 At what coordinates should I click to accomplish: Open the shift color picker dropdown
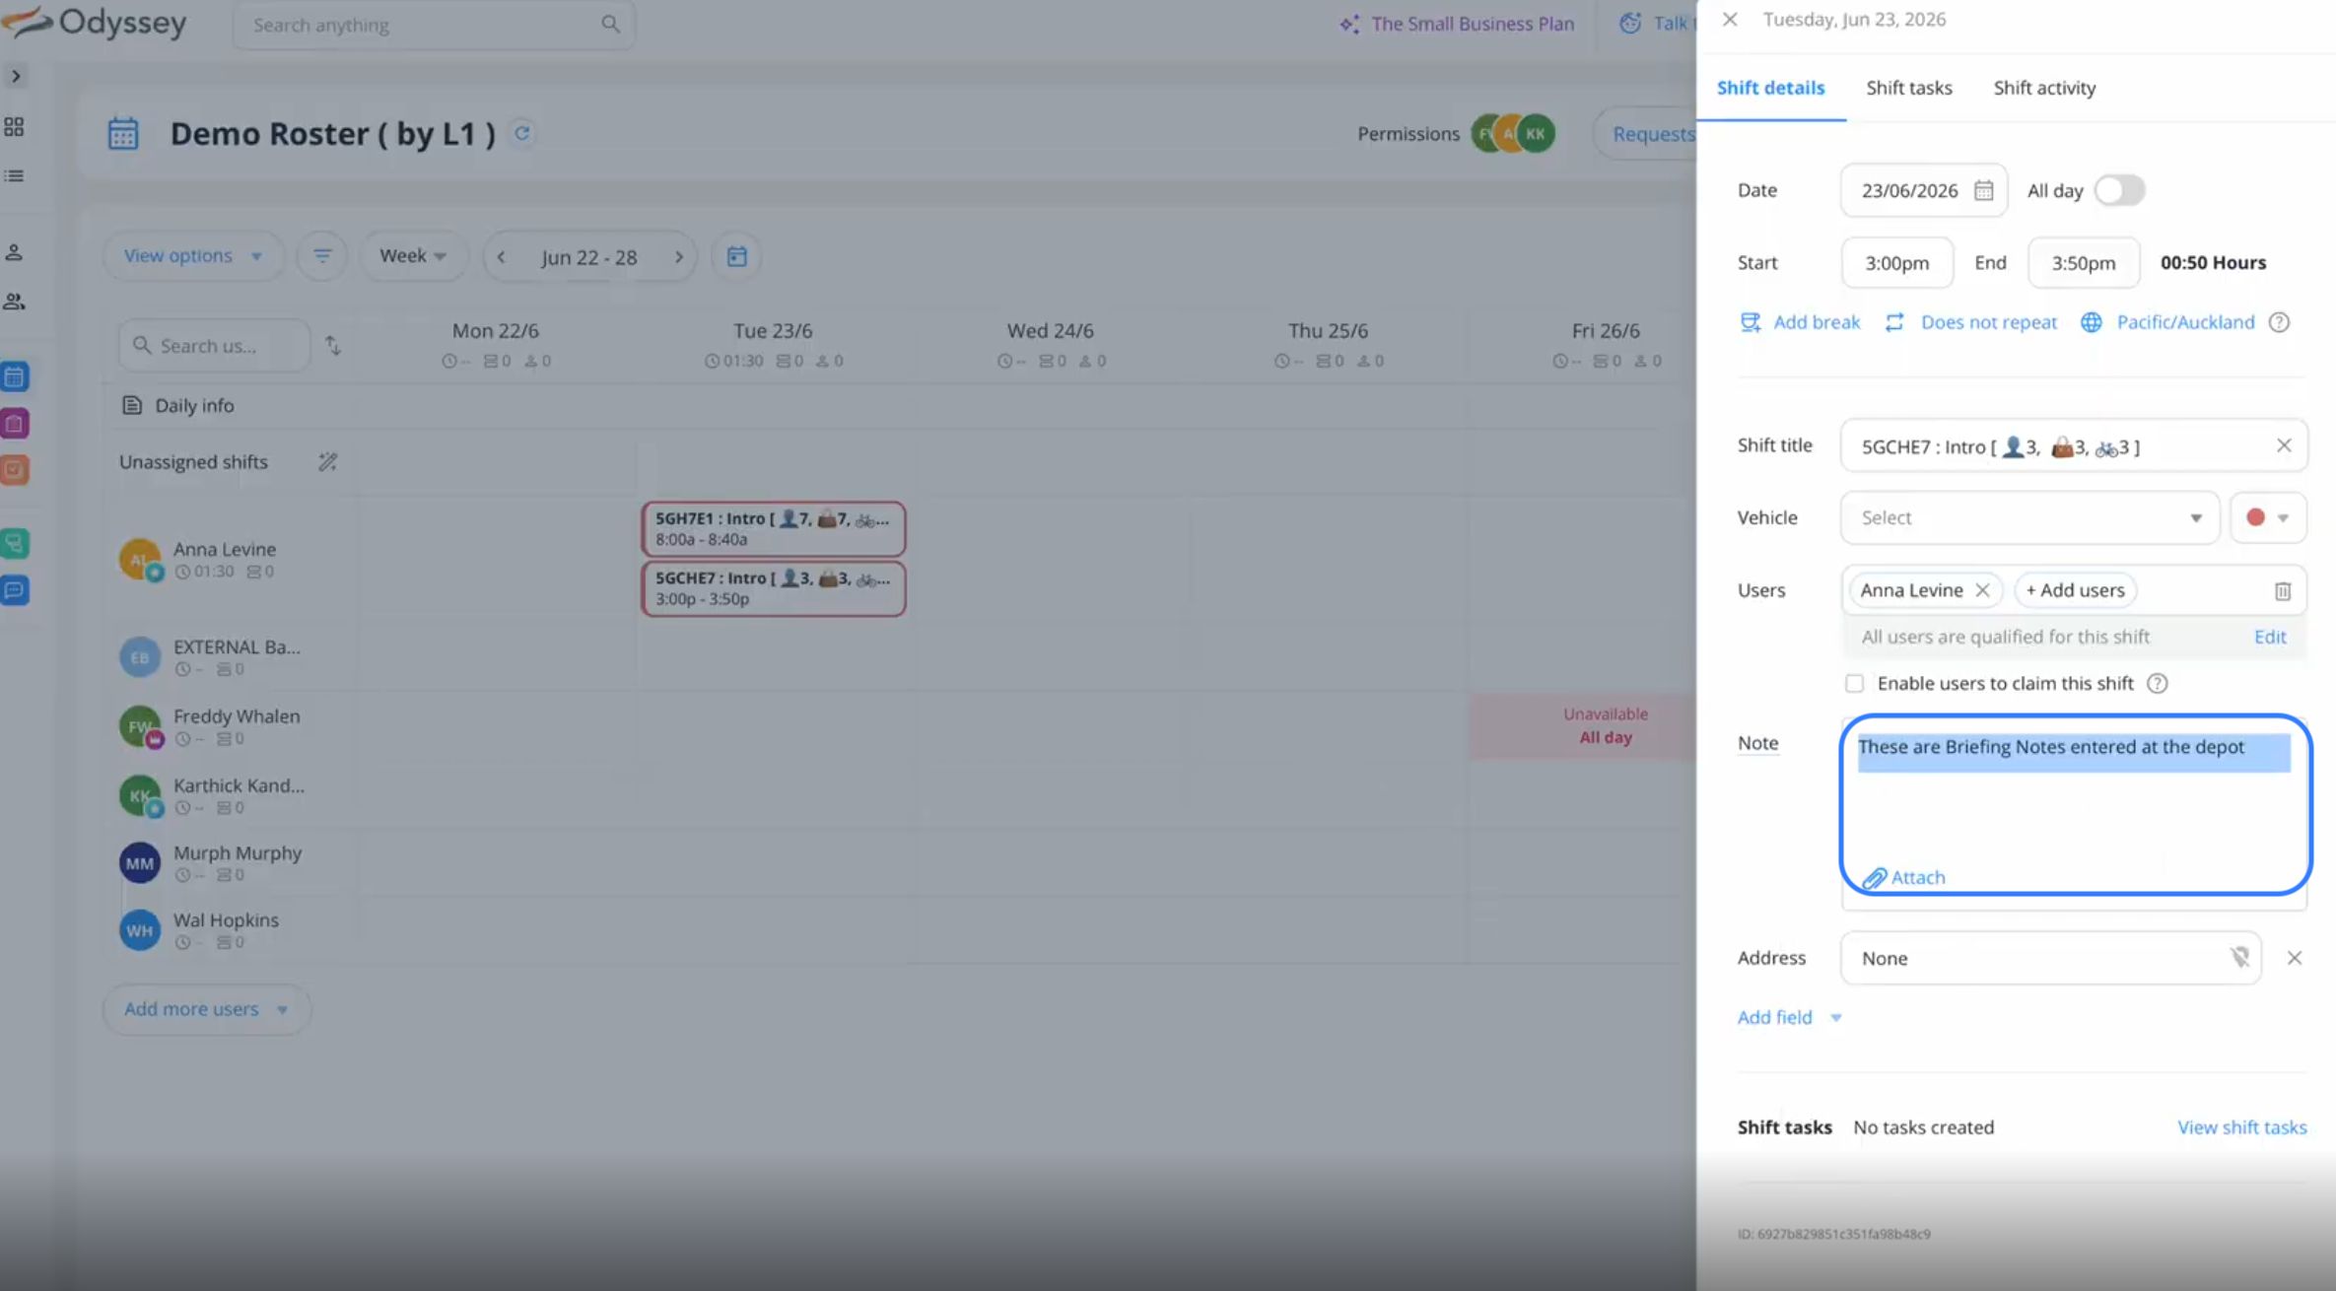point(2267,518)
